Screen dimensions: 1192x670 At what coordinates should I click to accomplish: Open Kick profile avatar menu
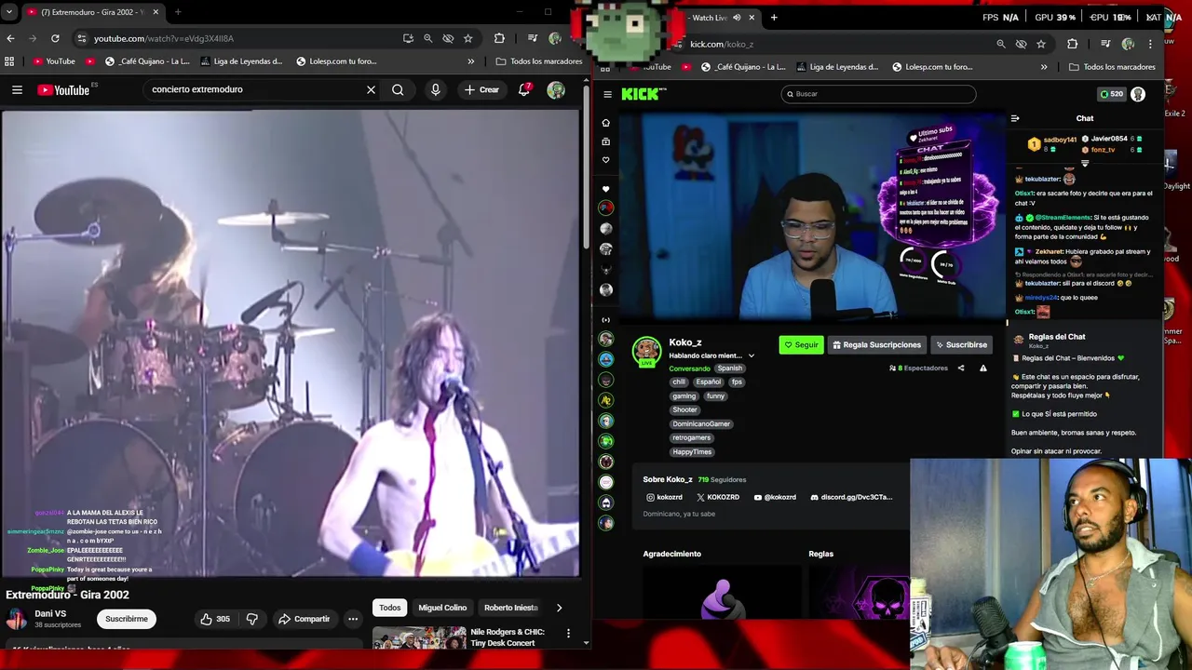pyautogui.click(x=1137, y=94)
